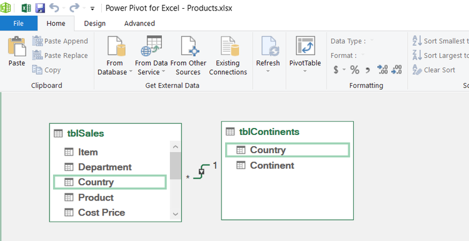Viewport: 469px width, 241px height.
Task: Open the From Data Service menu
Action: coord(151,56)
